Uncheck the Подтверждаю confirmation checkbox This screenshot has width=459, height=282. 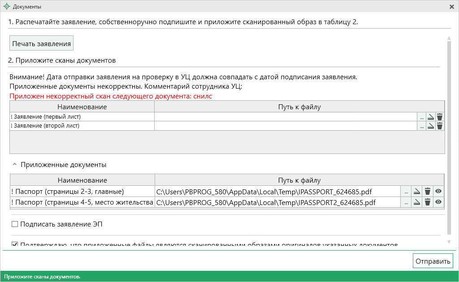click(15, 245)
